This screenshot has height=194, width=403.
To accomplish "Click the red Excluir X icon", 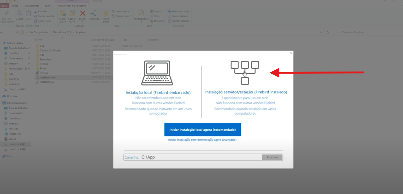I will (83, 13).
